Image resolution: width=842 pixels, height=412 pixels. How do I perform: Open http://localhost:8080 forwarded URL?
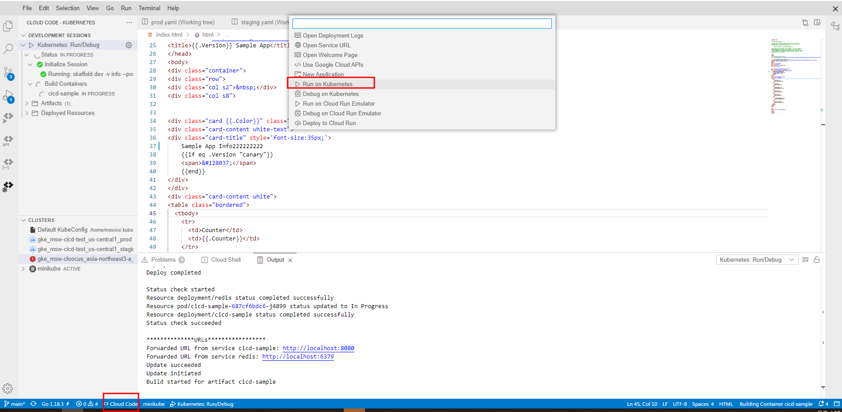318,348
